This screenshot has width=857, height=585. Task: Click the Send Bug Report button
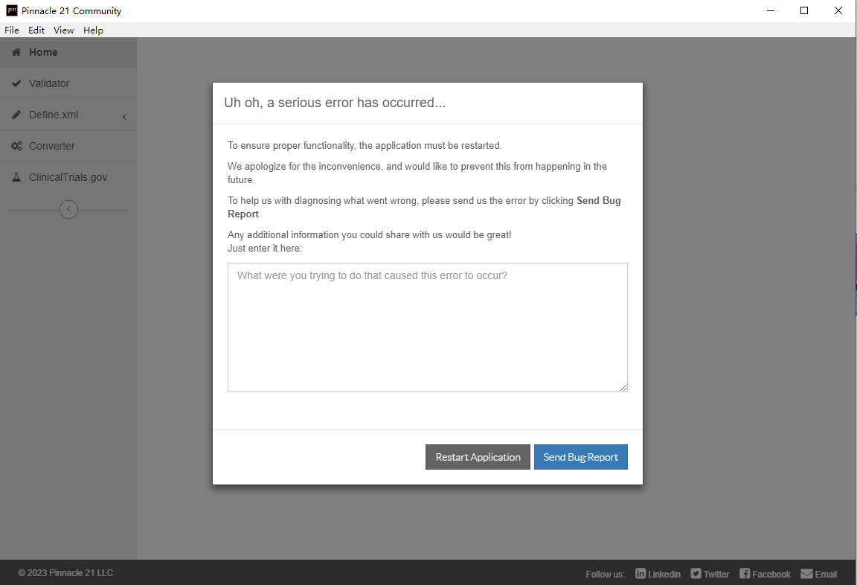click(x=580, y=457)
